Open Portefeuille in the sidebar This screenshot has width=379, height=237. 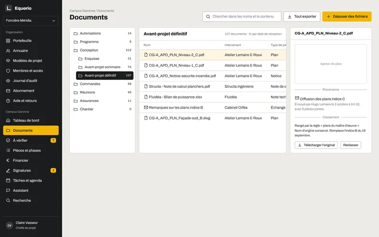31,41
